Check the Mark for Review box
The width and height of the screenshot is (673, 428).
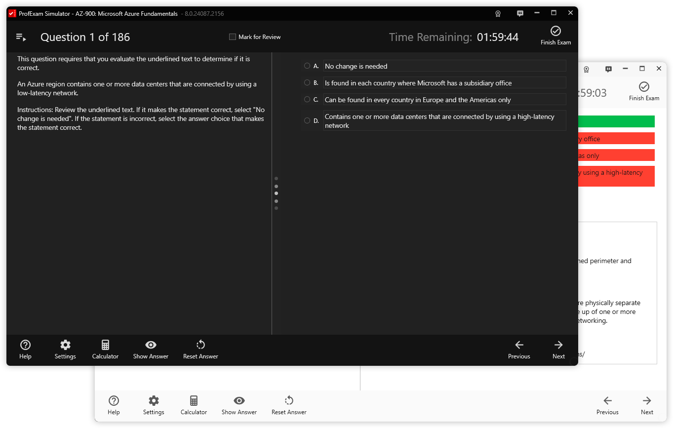233,37
